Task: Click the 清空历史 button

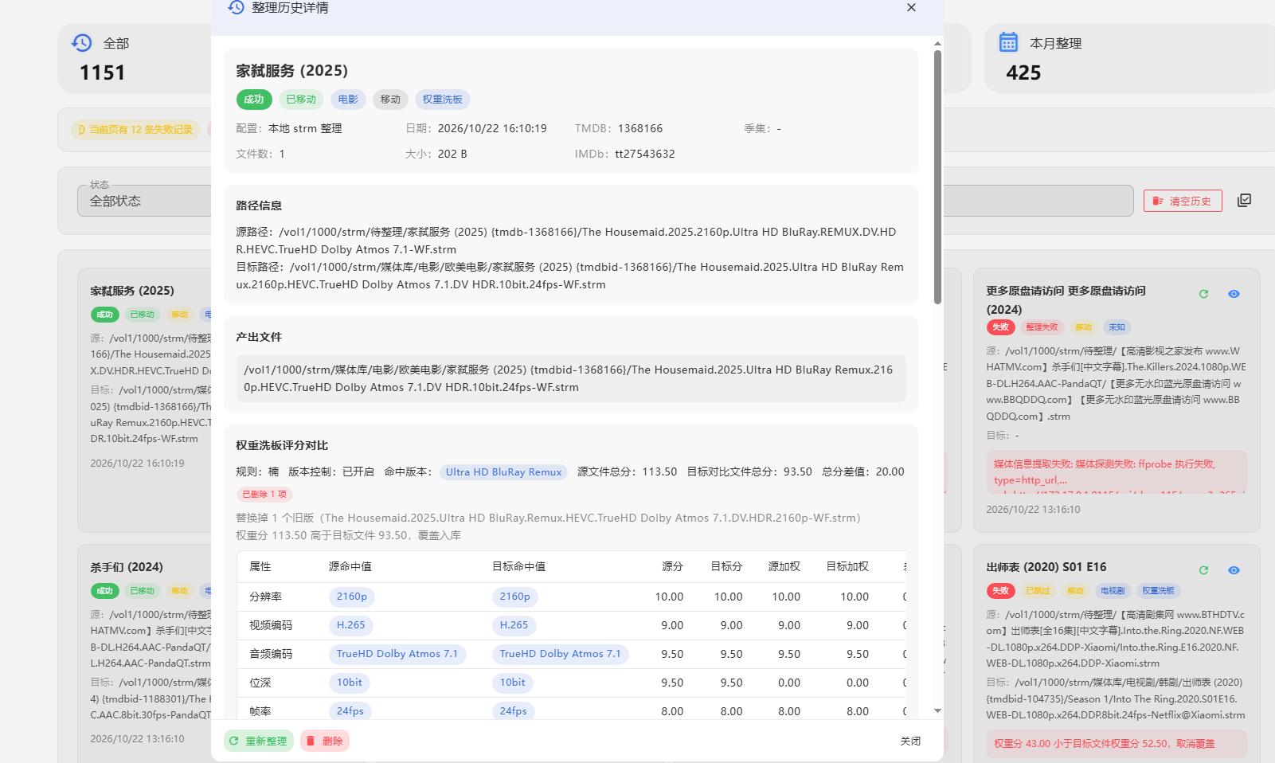Action: point(1183,201)
